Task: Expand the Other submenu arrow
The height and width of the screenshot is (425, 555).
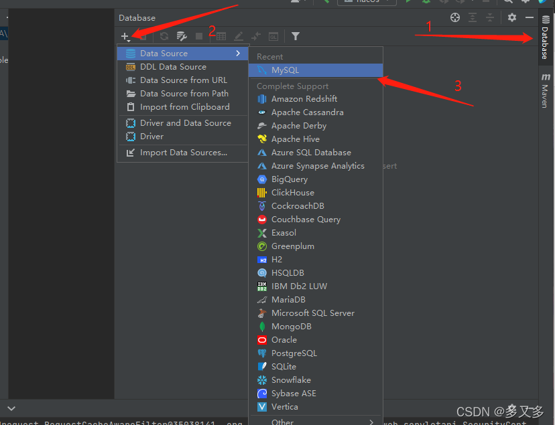Action: point(371,422)
